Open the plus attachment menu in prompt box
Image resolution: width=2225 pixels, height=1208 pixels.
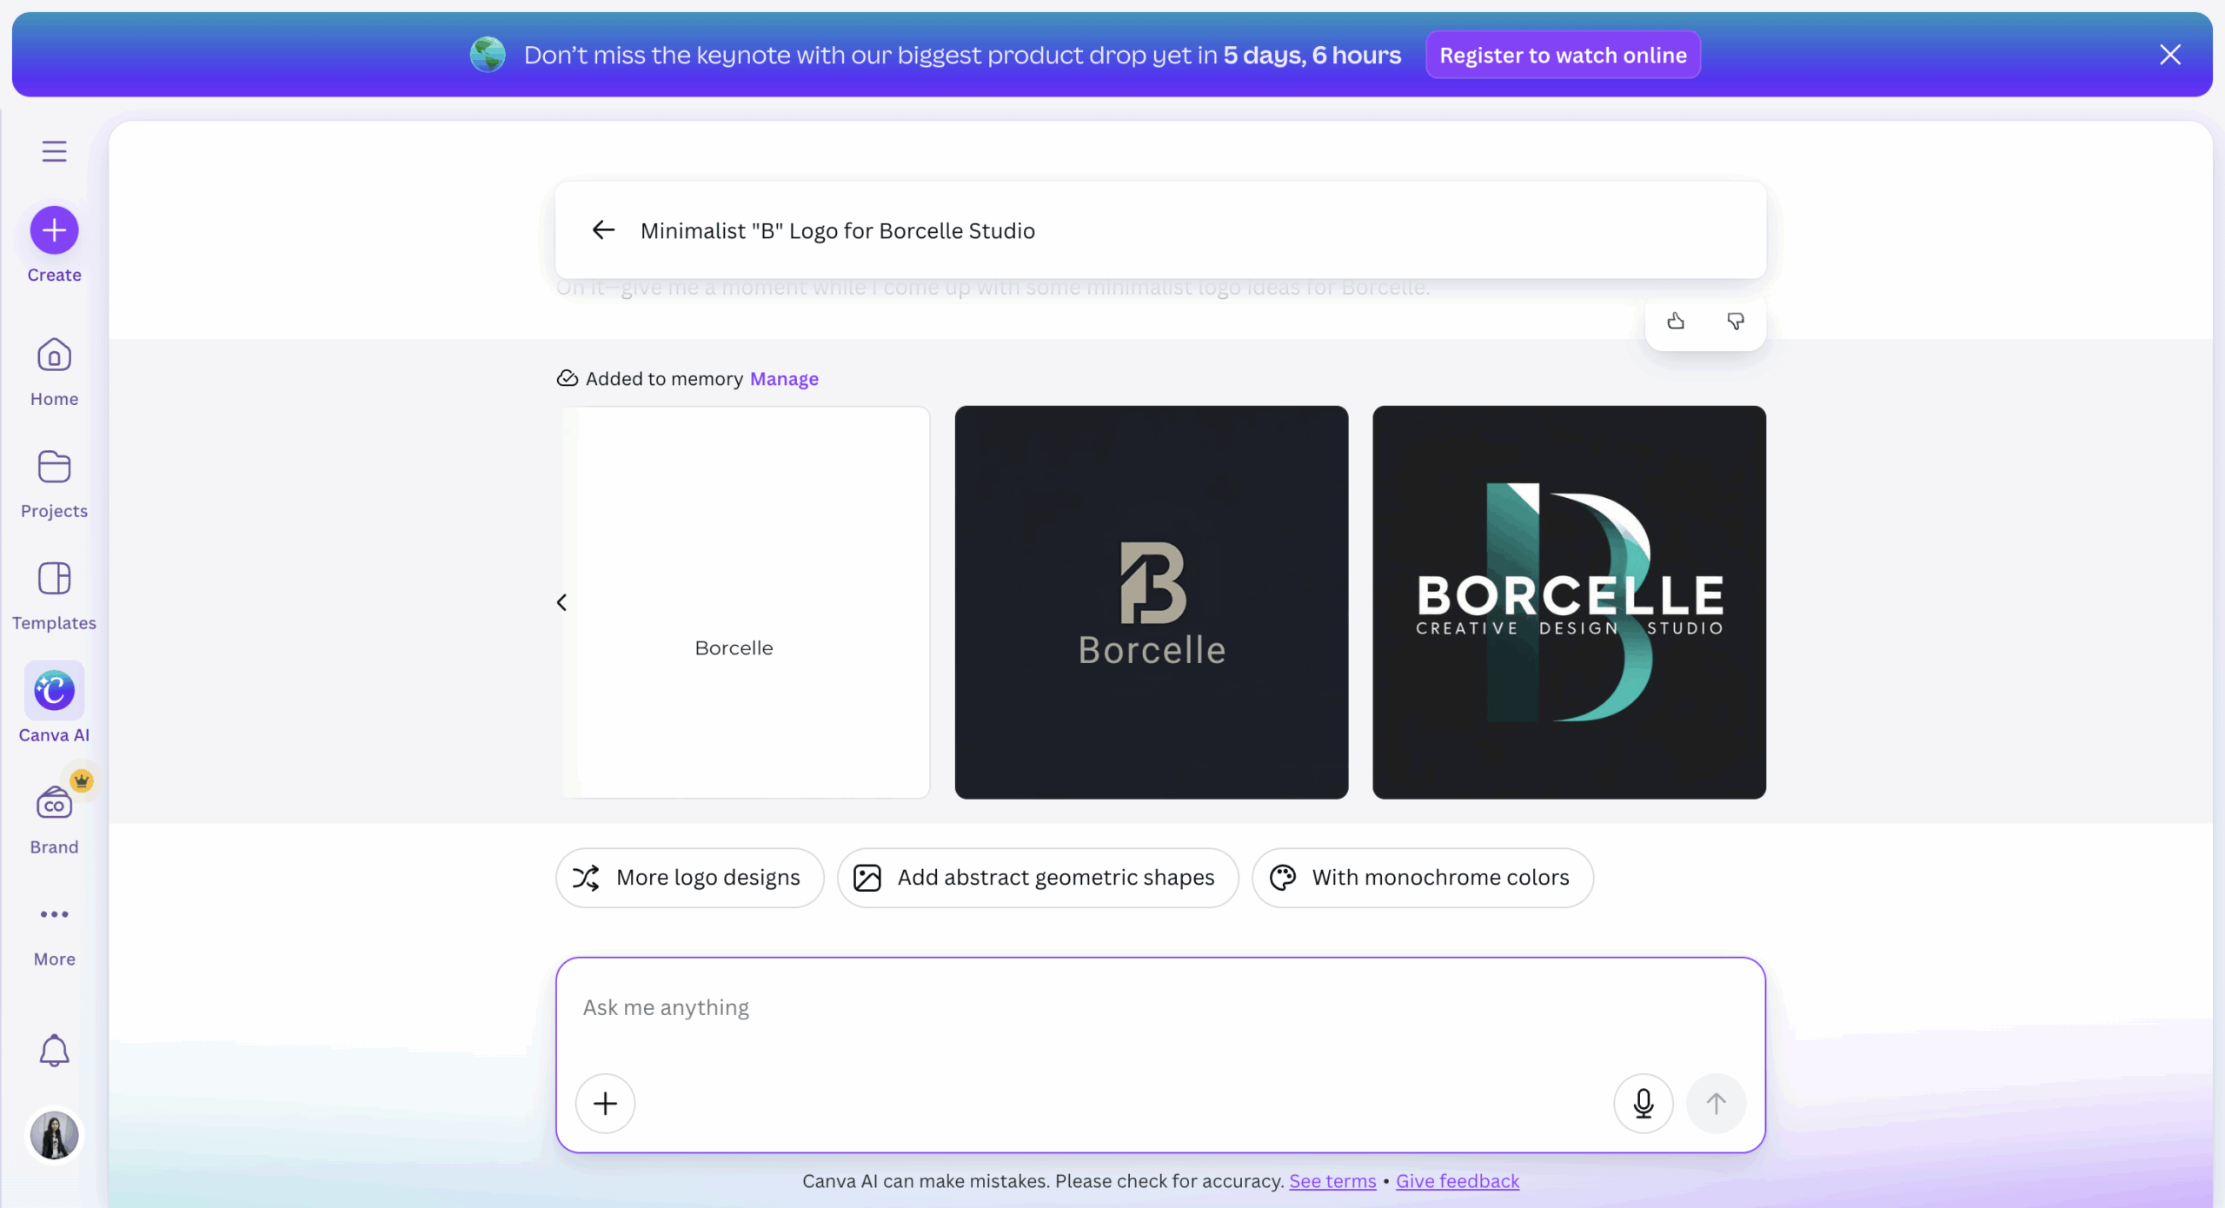coord(605,1104)
